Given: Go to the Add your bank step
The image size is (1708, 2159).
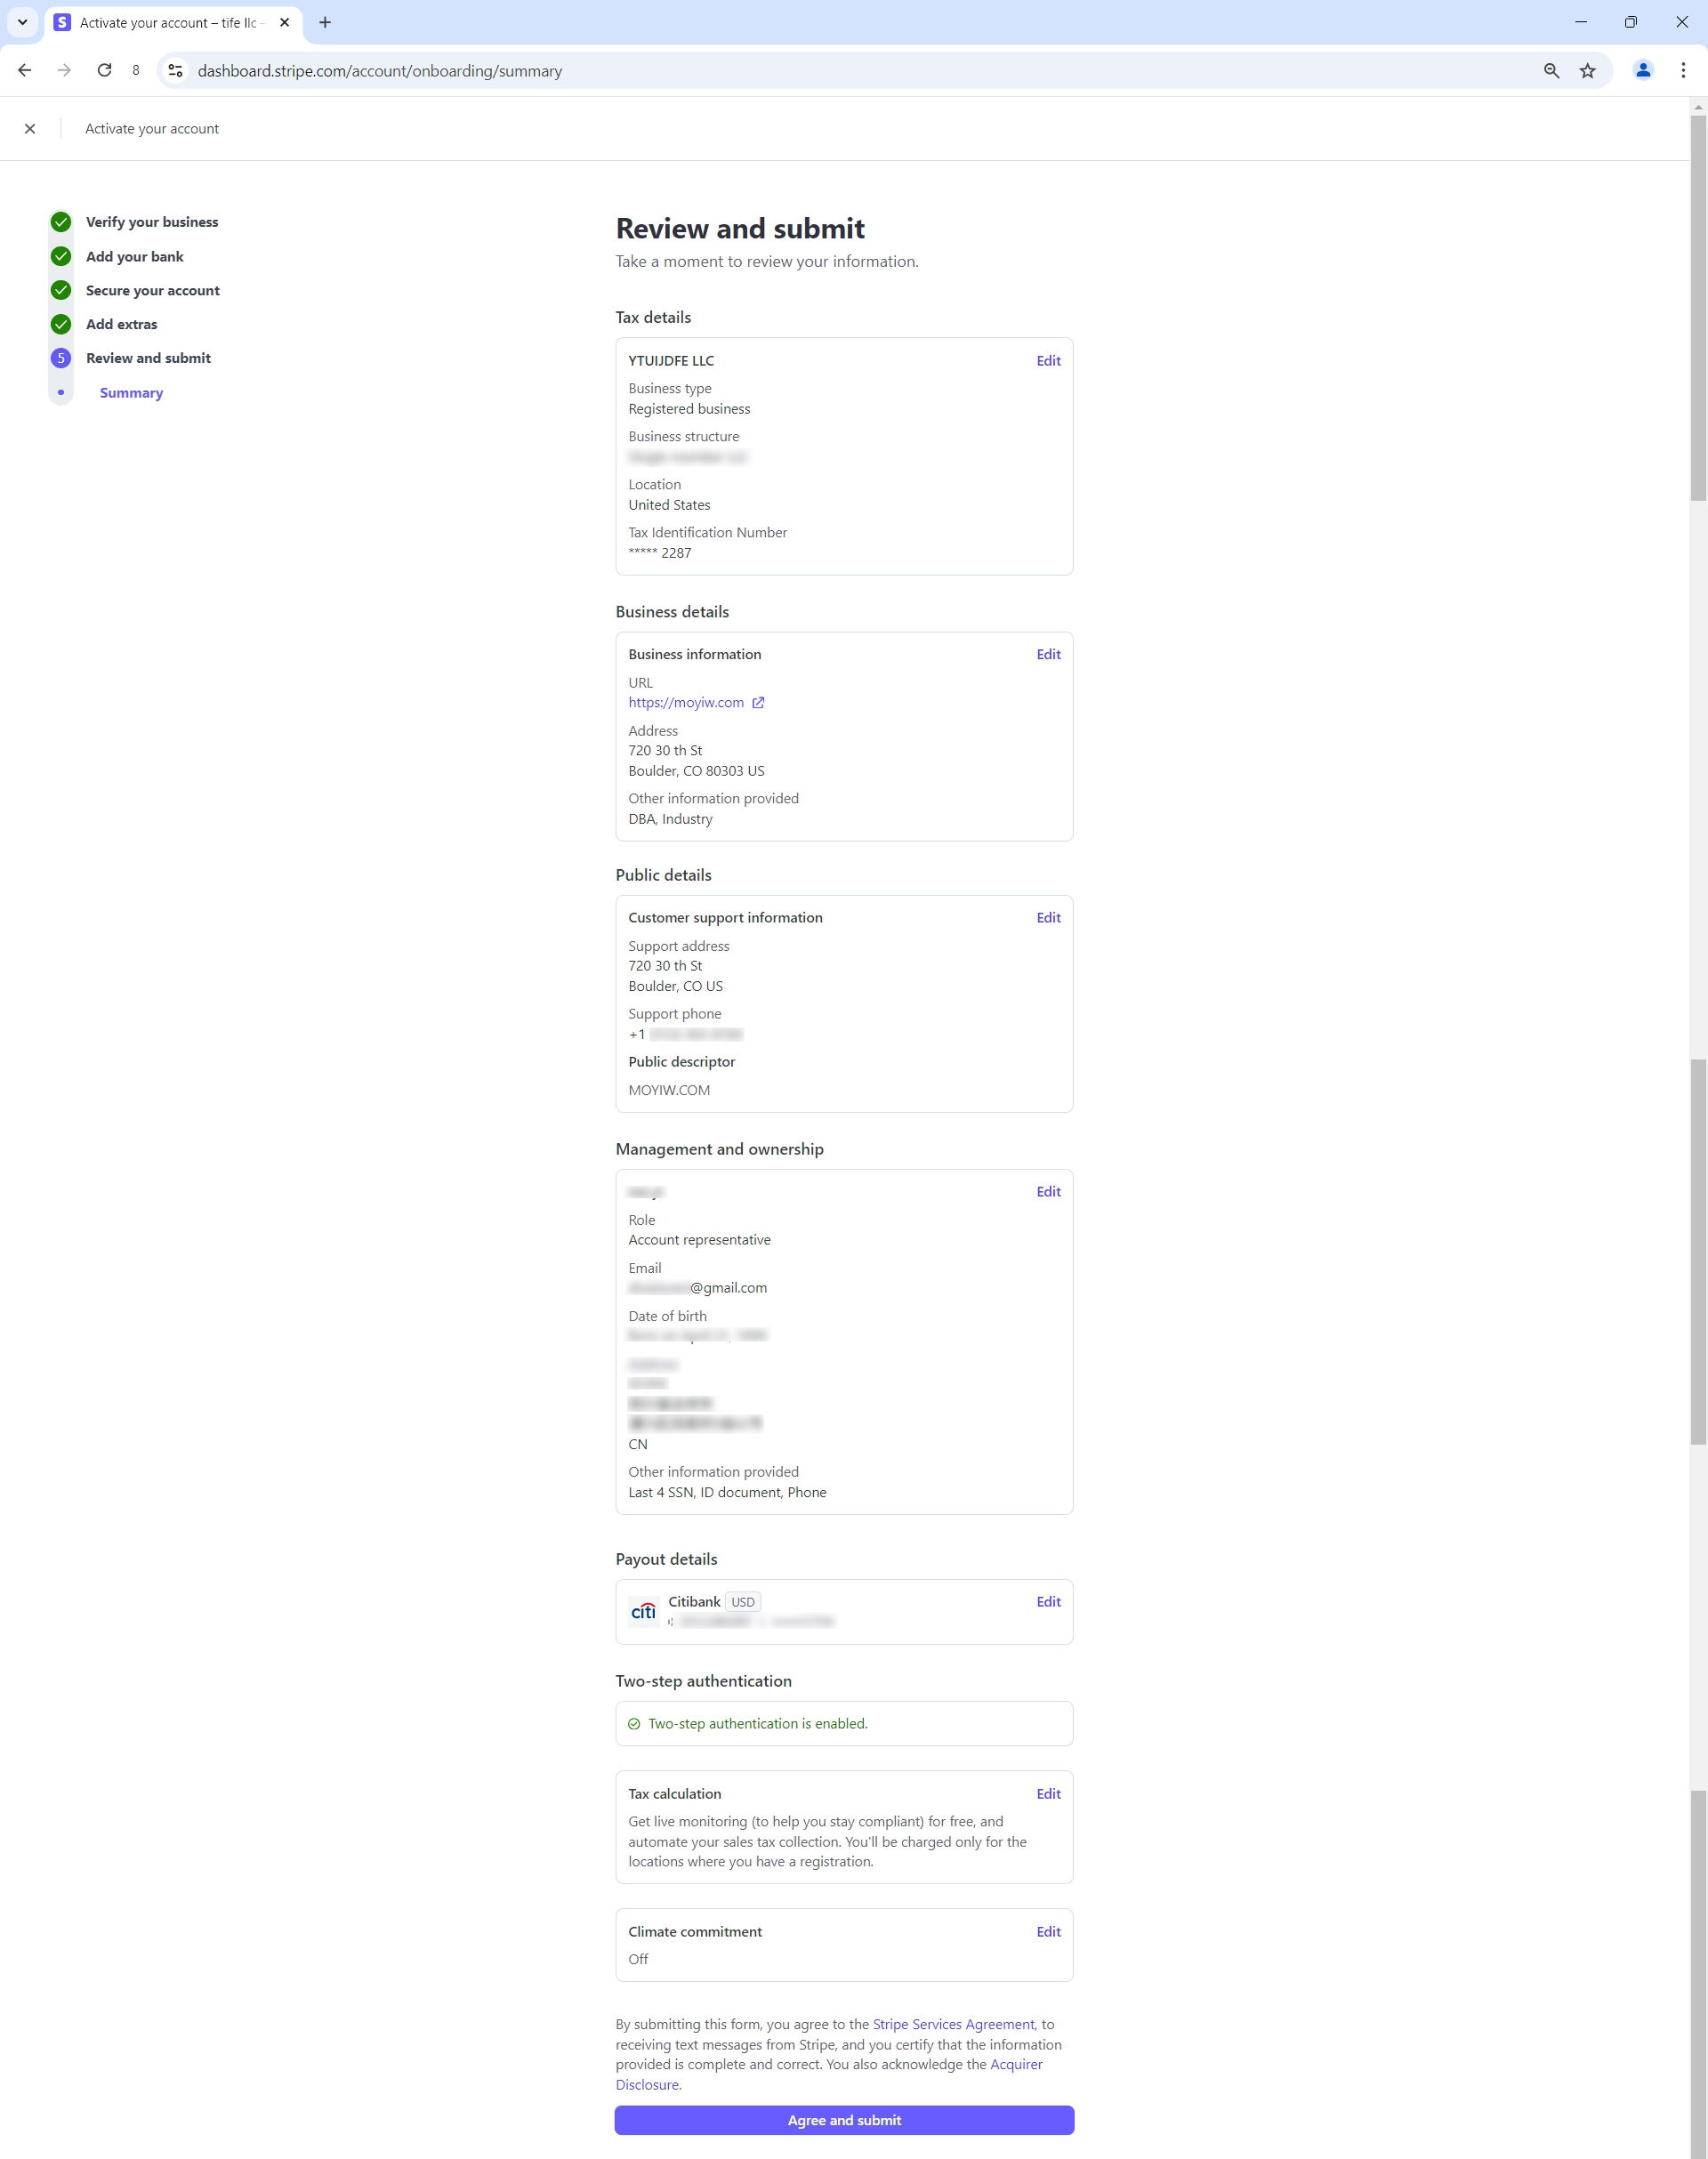Looking at the screenshot, I should [134, 256].
